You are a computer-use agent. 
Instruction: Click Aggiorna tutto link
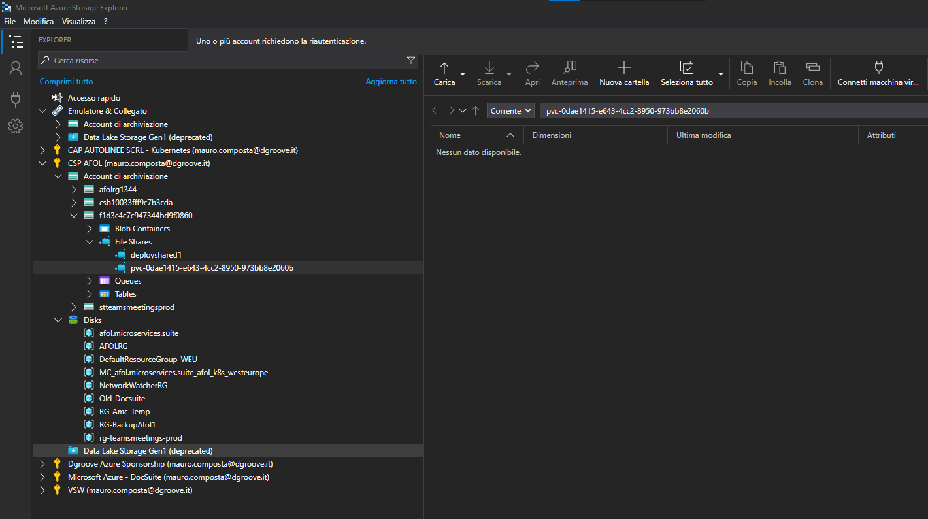coord(391,82)
